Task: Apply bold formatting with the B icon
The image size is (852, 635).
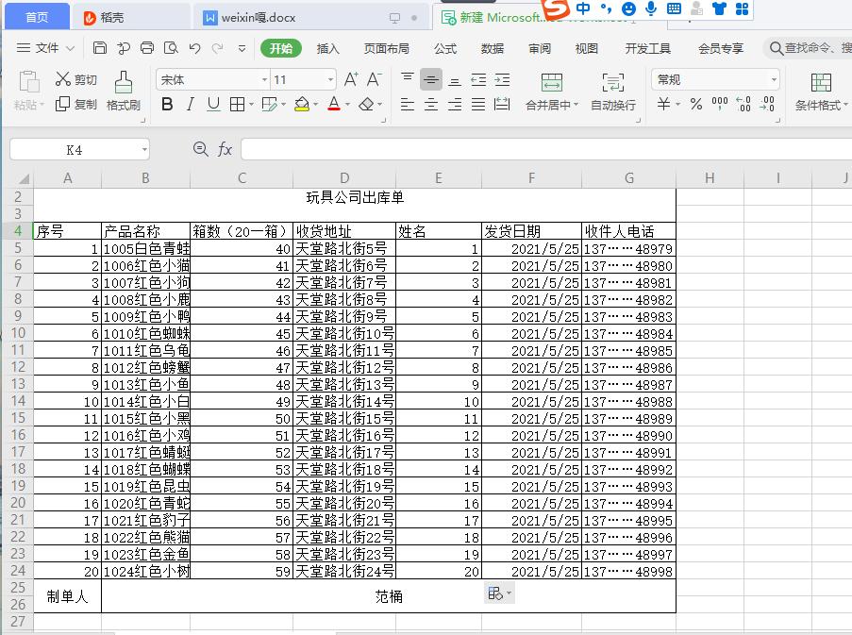Action: (x=167, y=105)
